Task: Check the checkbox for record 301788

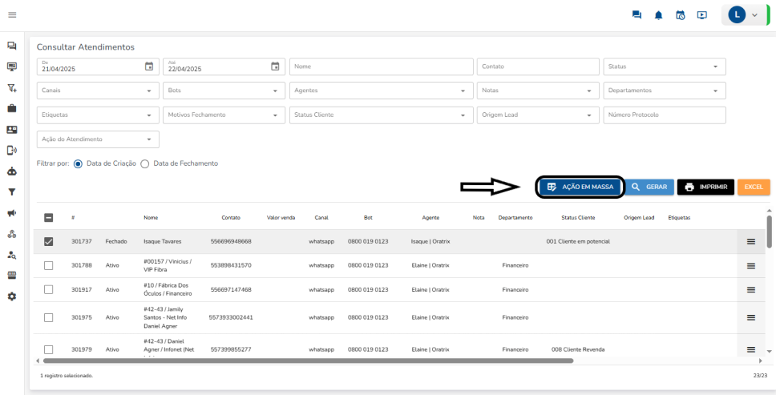Action: tap(48, 265)
